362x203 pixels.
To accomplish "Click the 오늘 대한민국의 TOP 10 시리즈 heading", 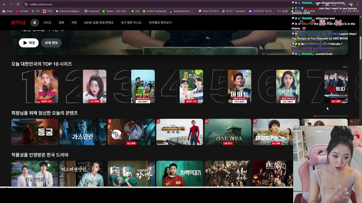I will tap(42, 64).
